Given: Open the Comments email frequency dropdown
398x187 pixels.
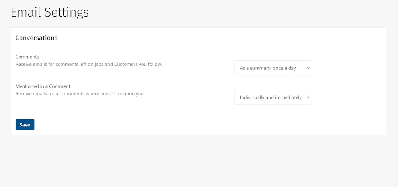Looking at the screenshot, I should pos(273,68).
